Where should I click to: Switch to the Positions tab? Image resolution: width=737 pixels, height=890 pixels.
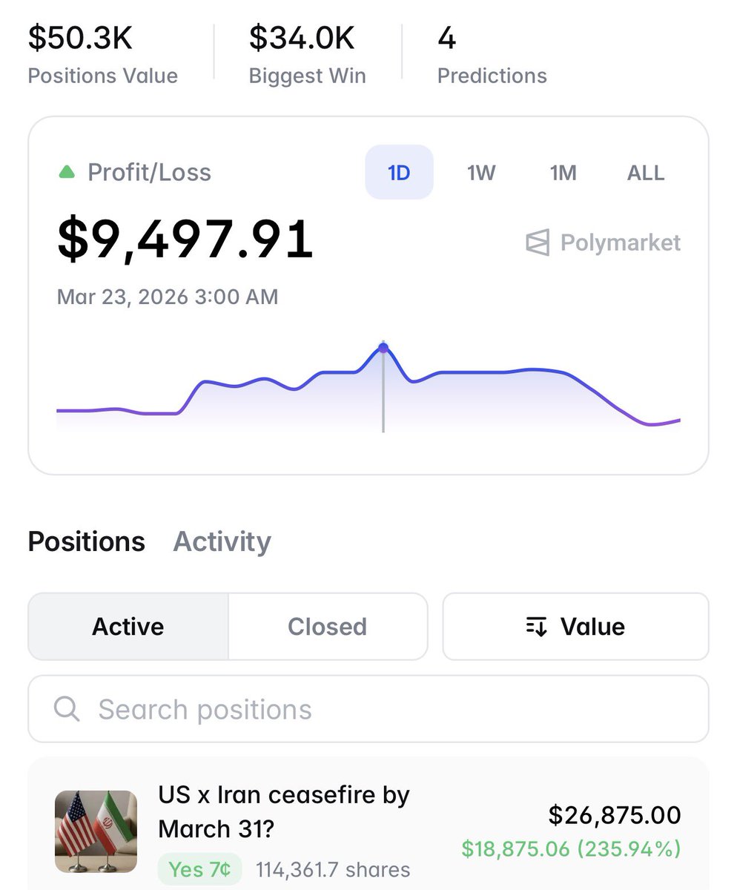coord(87,542)
